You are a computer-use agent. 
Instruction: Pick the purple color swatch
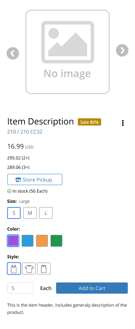pyautogui.click(x=13, y=241)
